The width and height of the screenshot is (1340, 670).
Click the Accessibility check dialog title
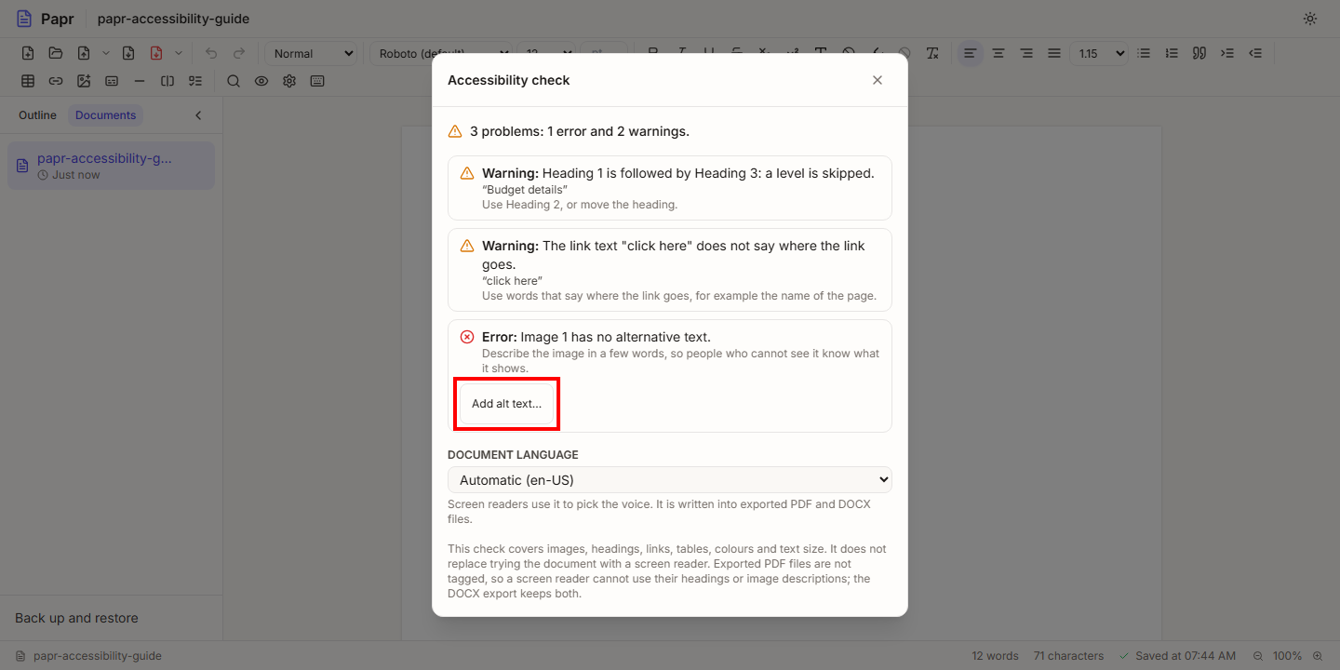pyautogui.click(x=509, y=80)
